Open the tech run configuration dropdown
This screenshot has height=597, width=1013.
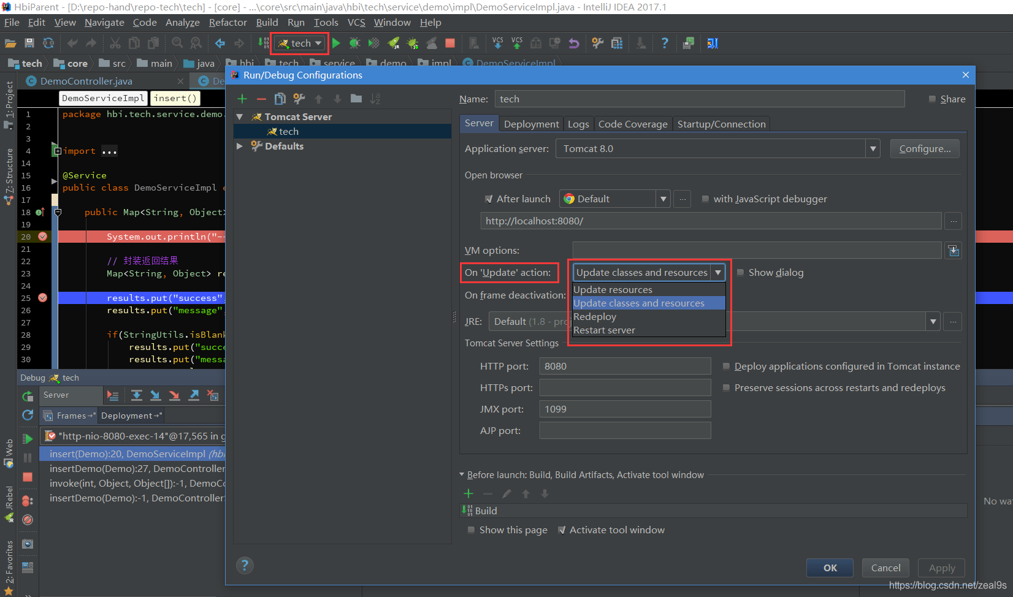point(300,43)
